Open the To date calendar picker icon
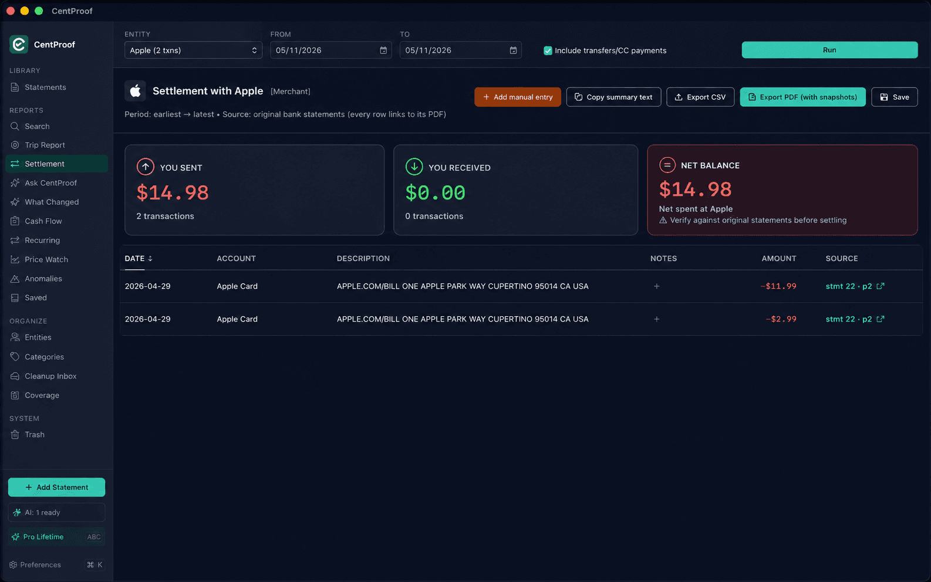Image resolution: width=931 pixels, height=582 pixels. tap(513, 50)
